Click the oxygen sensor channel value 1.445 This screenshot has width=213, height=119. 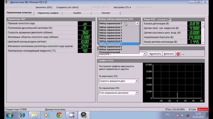[194, 42]
